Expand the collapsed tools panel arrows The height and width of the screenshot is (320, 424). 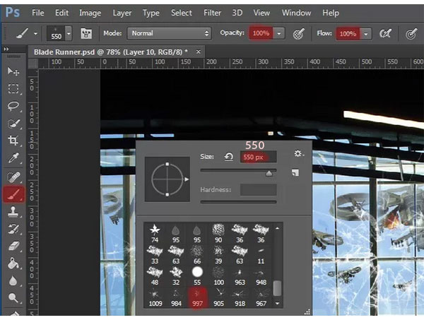(6, 49)
